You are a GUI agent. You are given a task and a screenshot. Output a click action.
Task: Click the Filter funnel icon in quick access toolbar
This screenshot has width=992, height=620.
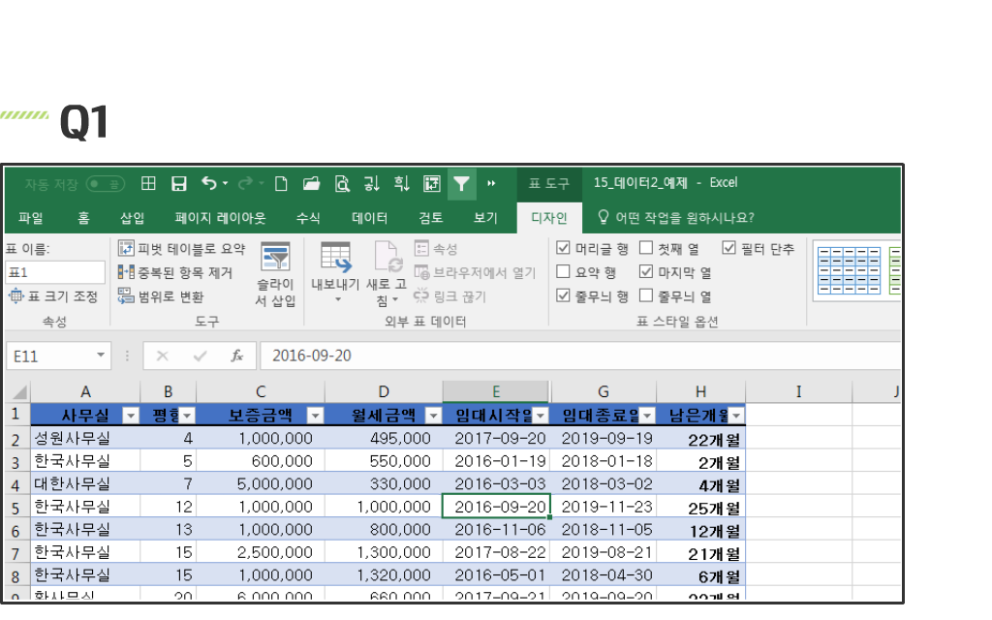coord(461,183)
